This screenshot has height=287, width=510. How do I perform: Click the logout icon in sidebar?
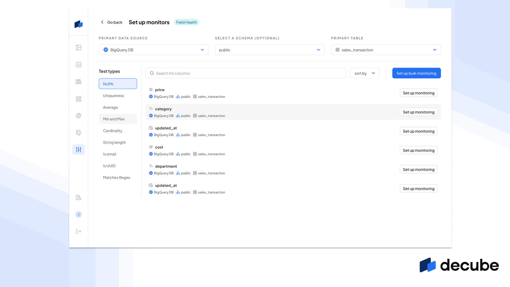point(79,231)
